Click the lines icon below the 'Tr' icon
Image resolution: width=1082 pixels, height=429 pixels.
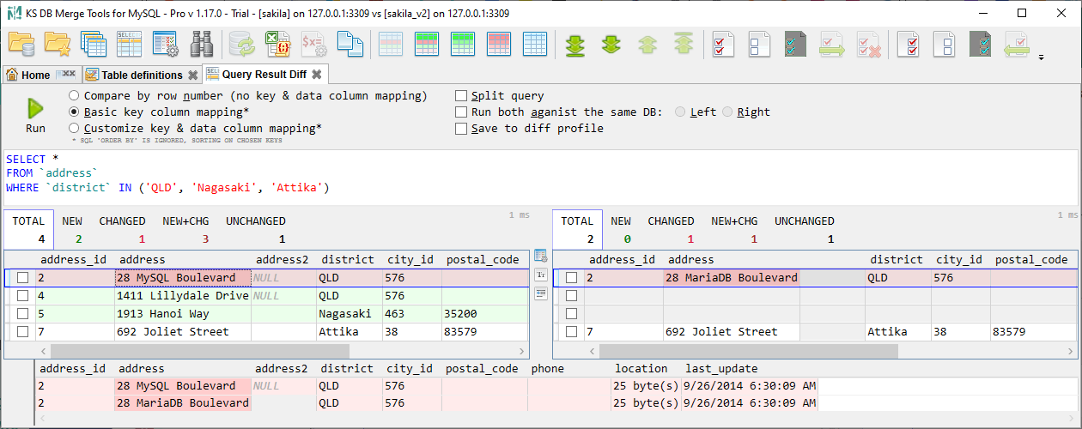point(540,293)
